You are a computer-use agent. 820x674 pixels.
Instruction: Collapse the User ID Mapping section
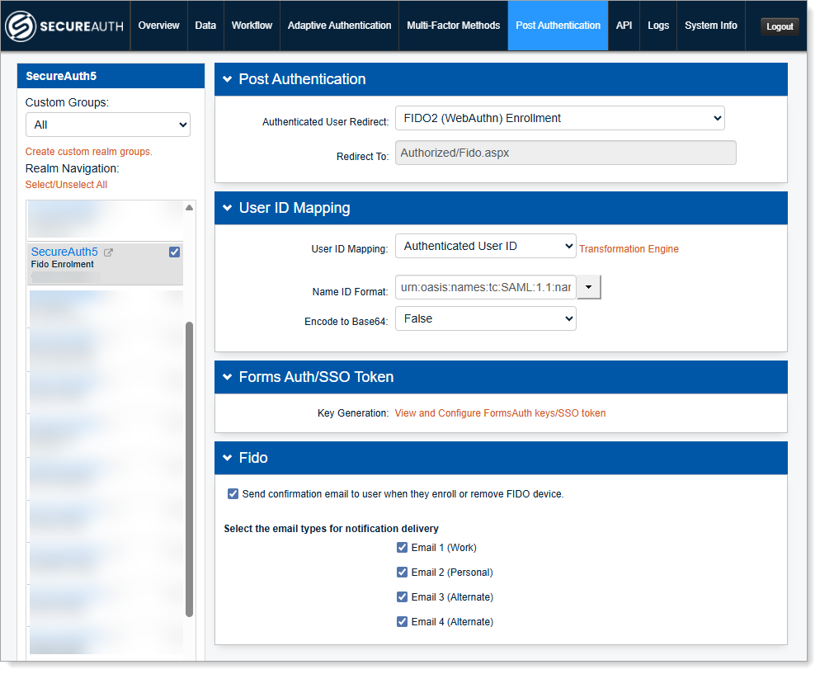coord(227,209)
